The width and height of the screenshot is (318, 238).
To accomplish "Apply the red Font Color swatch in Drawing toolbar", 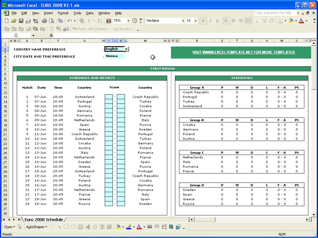I will 139,227.
